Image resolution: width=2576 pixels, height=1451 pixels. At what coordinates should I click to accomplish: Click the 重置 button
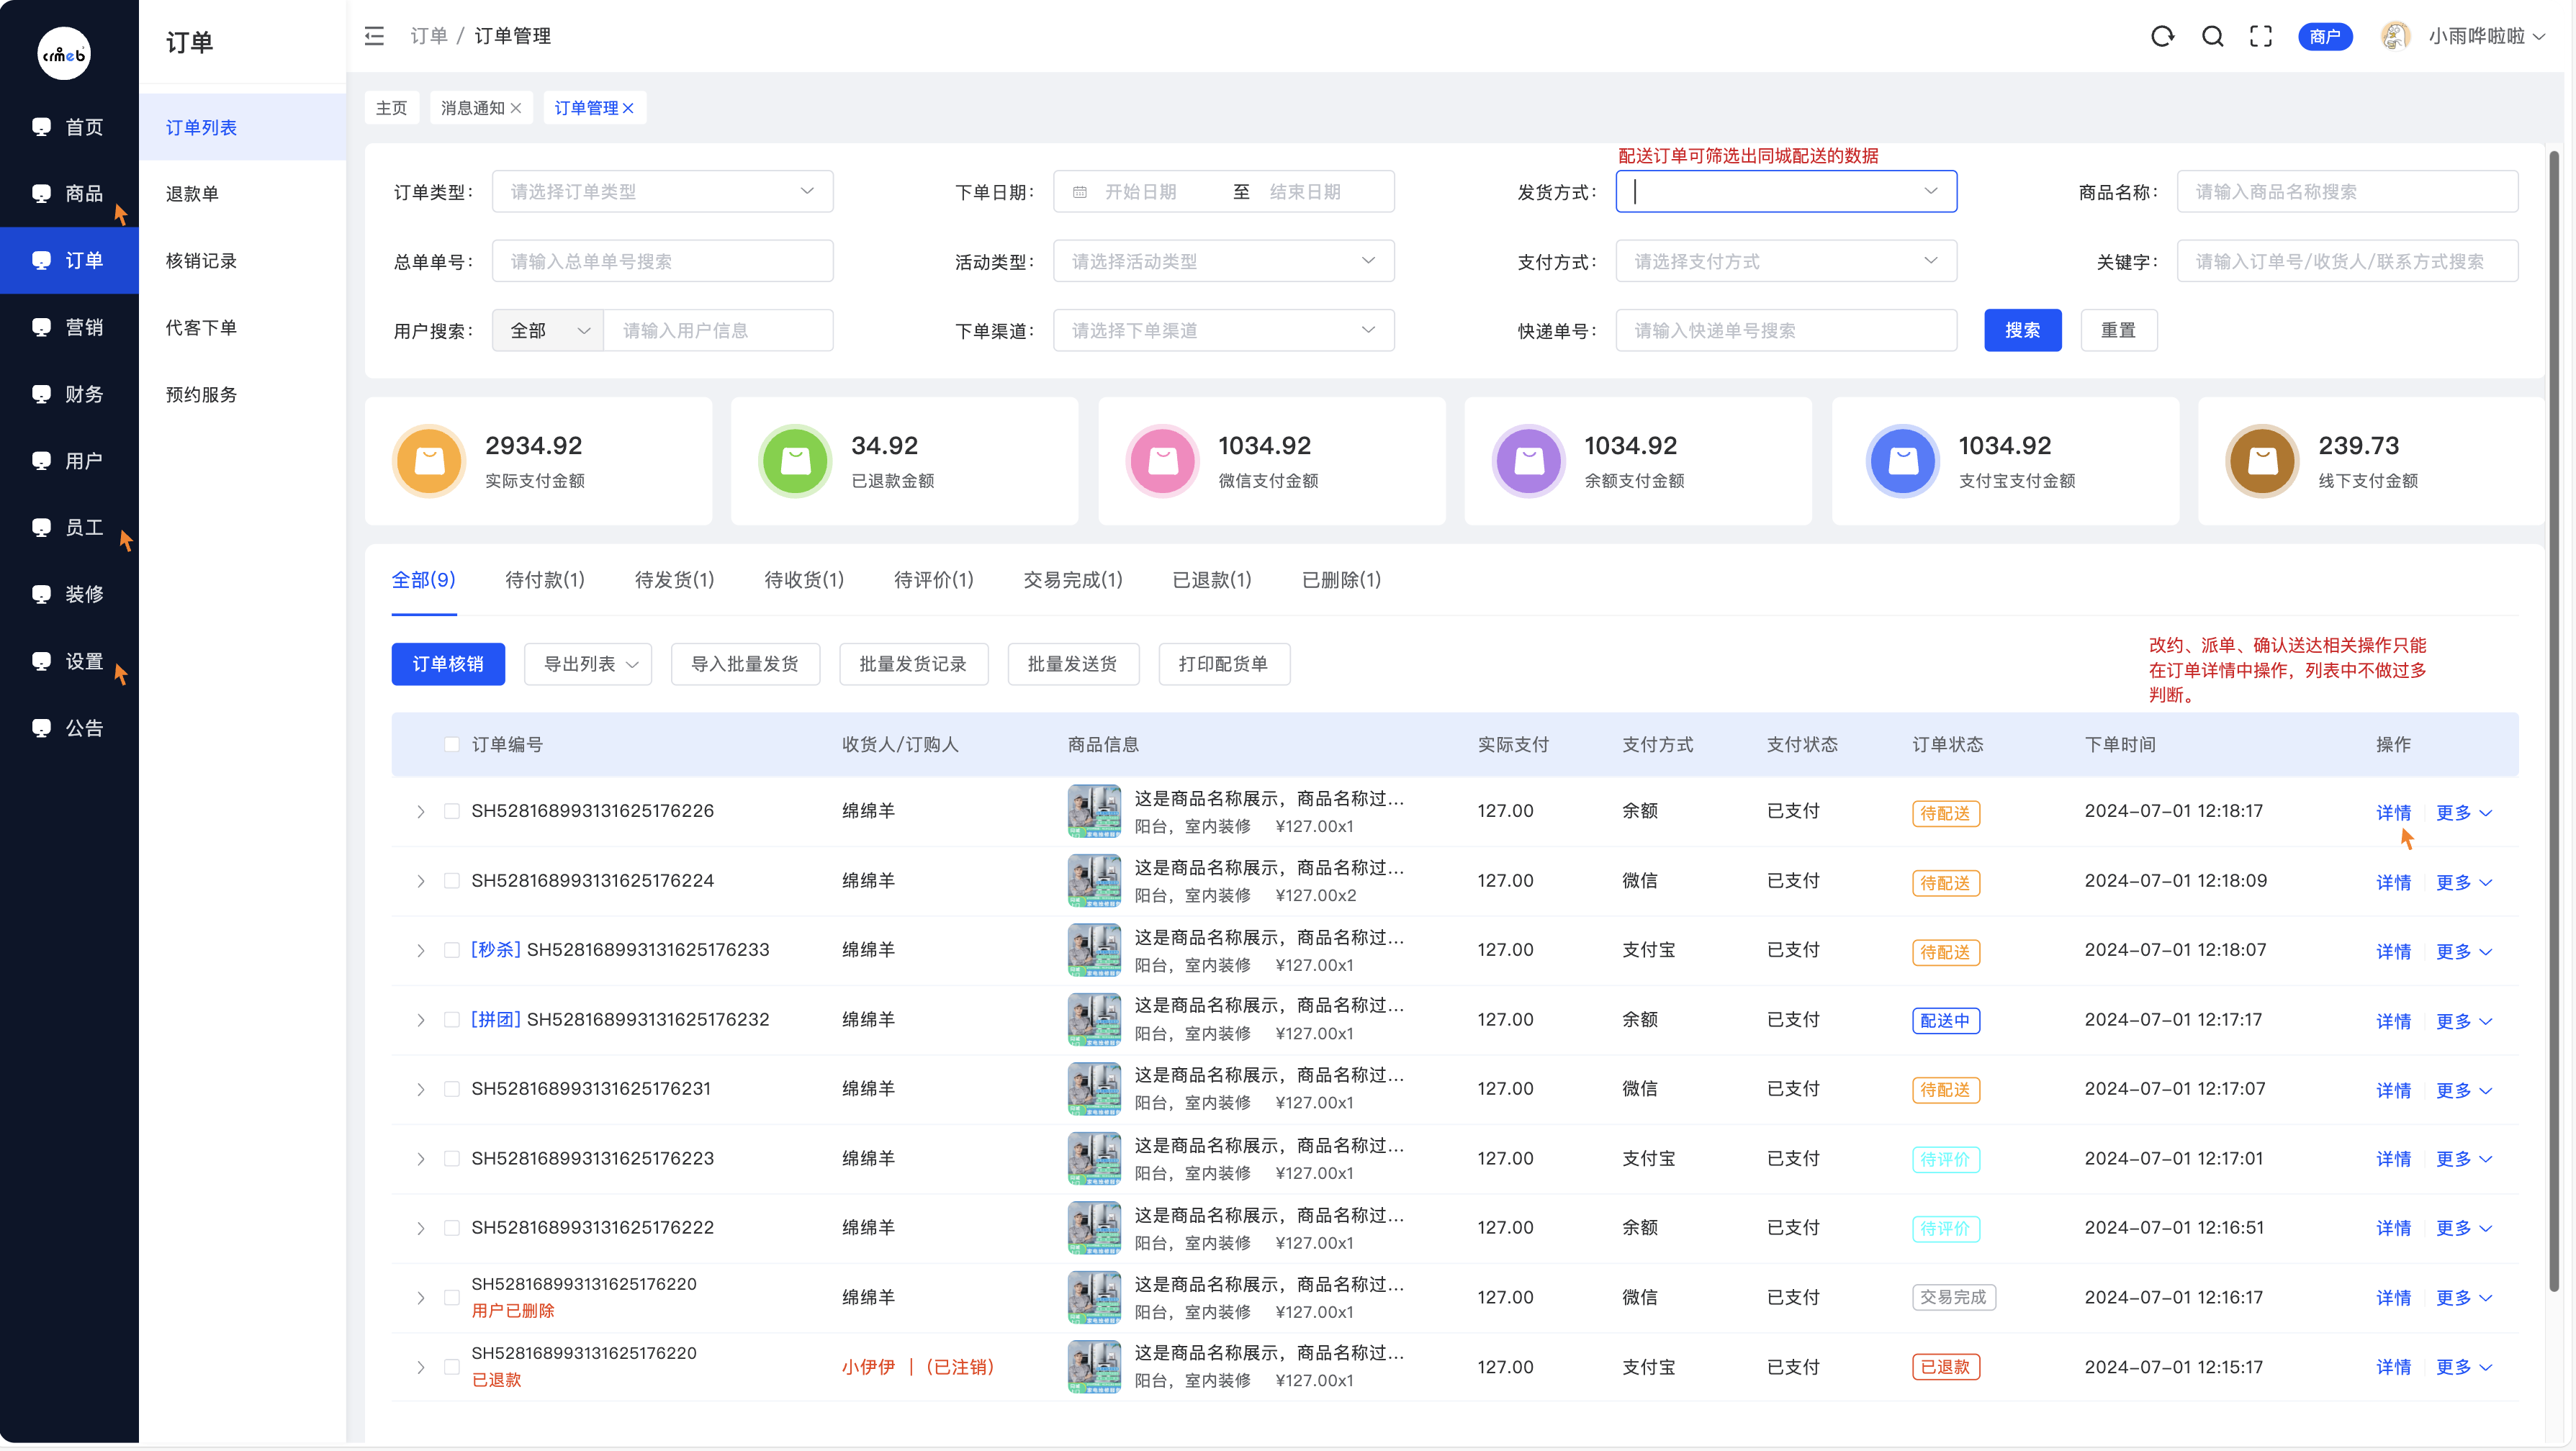point(2118,330)
